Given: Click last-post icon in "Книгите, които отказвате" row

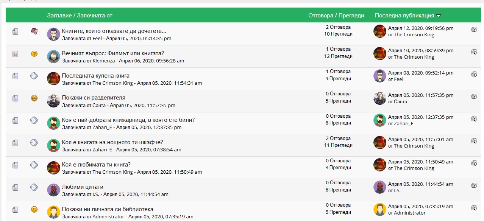Looking at the screenshot, I should coord(474,30).
